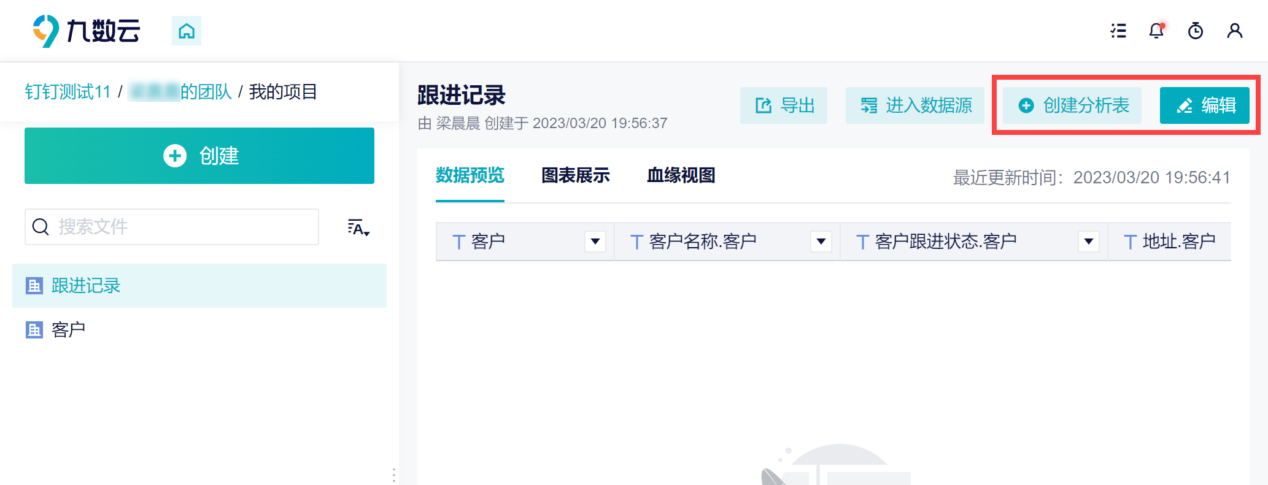Image resolution: width=1268 pixels, height=485 pixels.
Task: Click the text type icon of 地址.客户
Action: pyautogui.click(x=1130, y=242)
